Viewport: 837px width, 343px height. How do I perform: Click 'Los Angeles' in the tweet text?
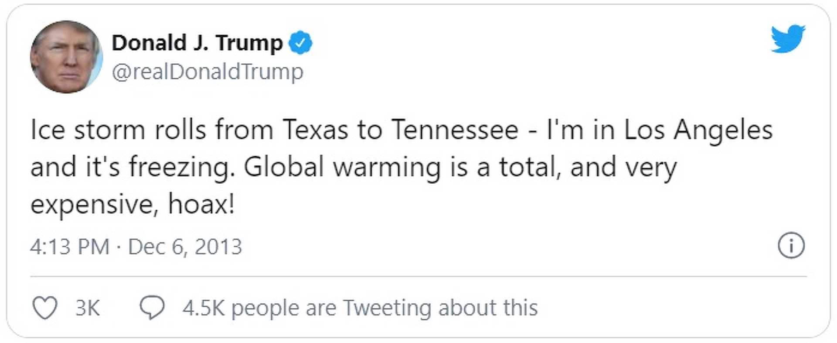pos(698,130)
